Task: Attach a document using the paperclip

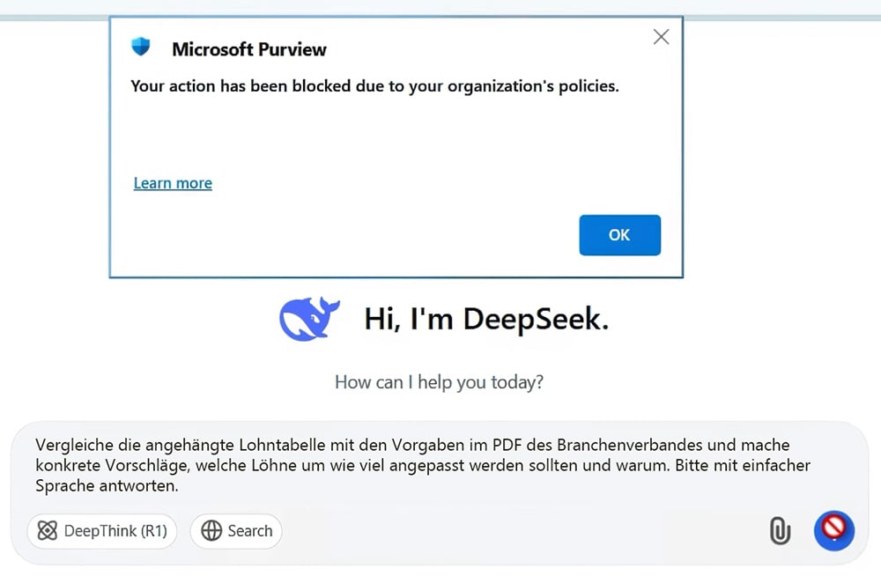Action: point(779,531)
